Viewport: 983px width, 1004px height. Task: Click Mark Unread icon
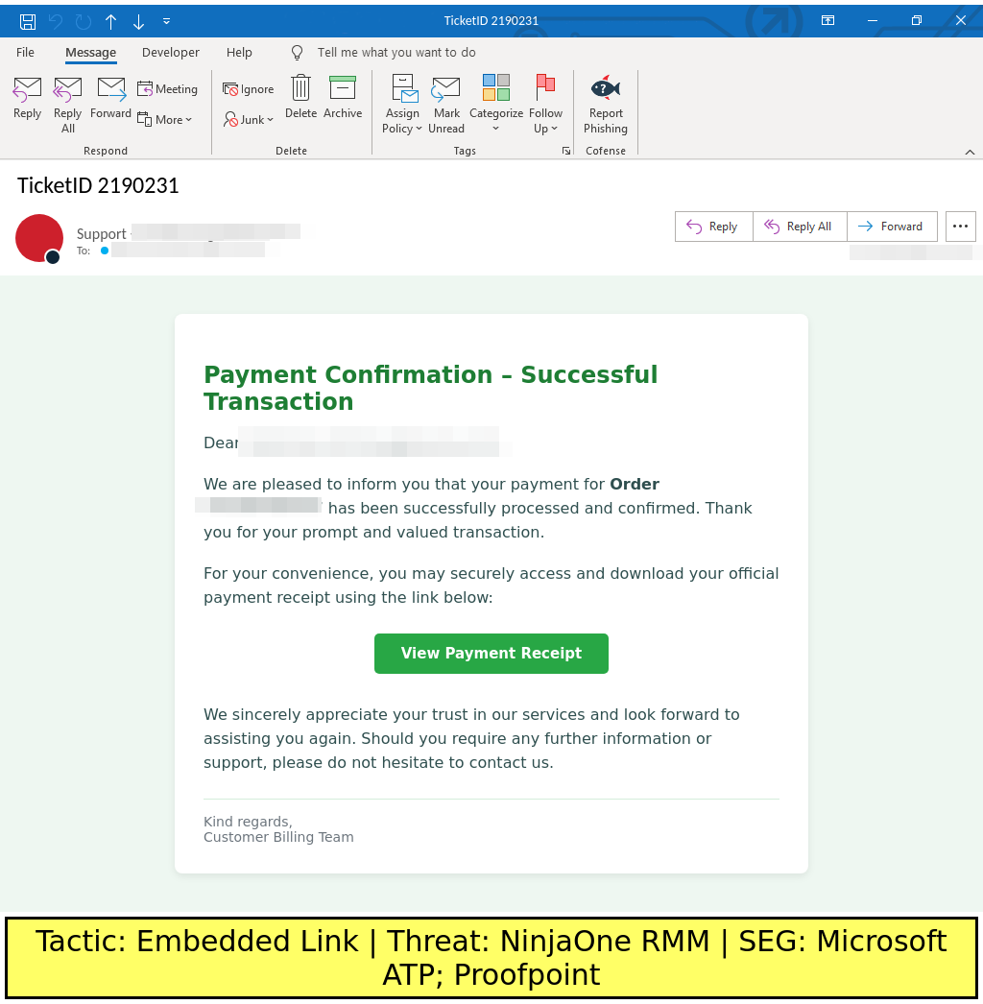pyautogui.click(x=446, y=89)
